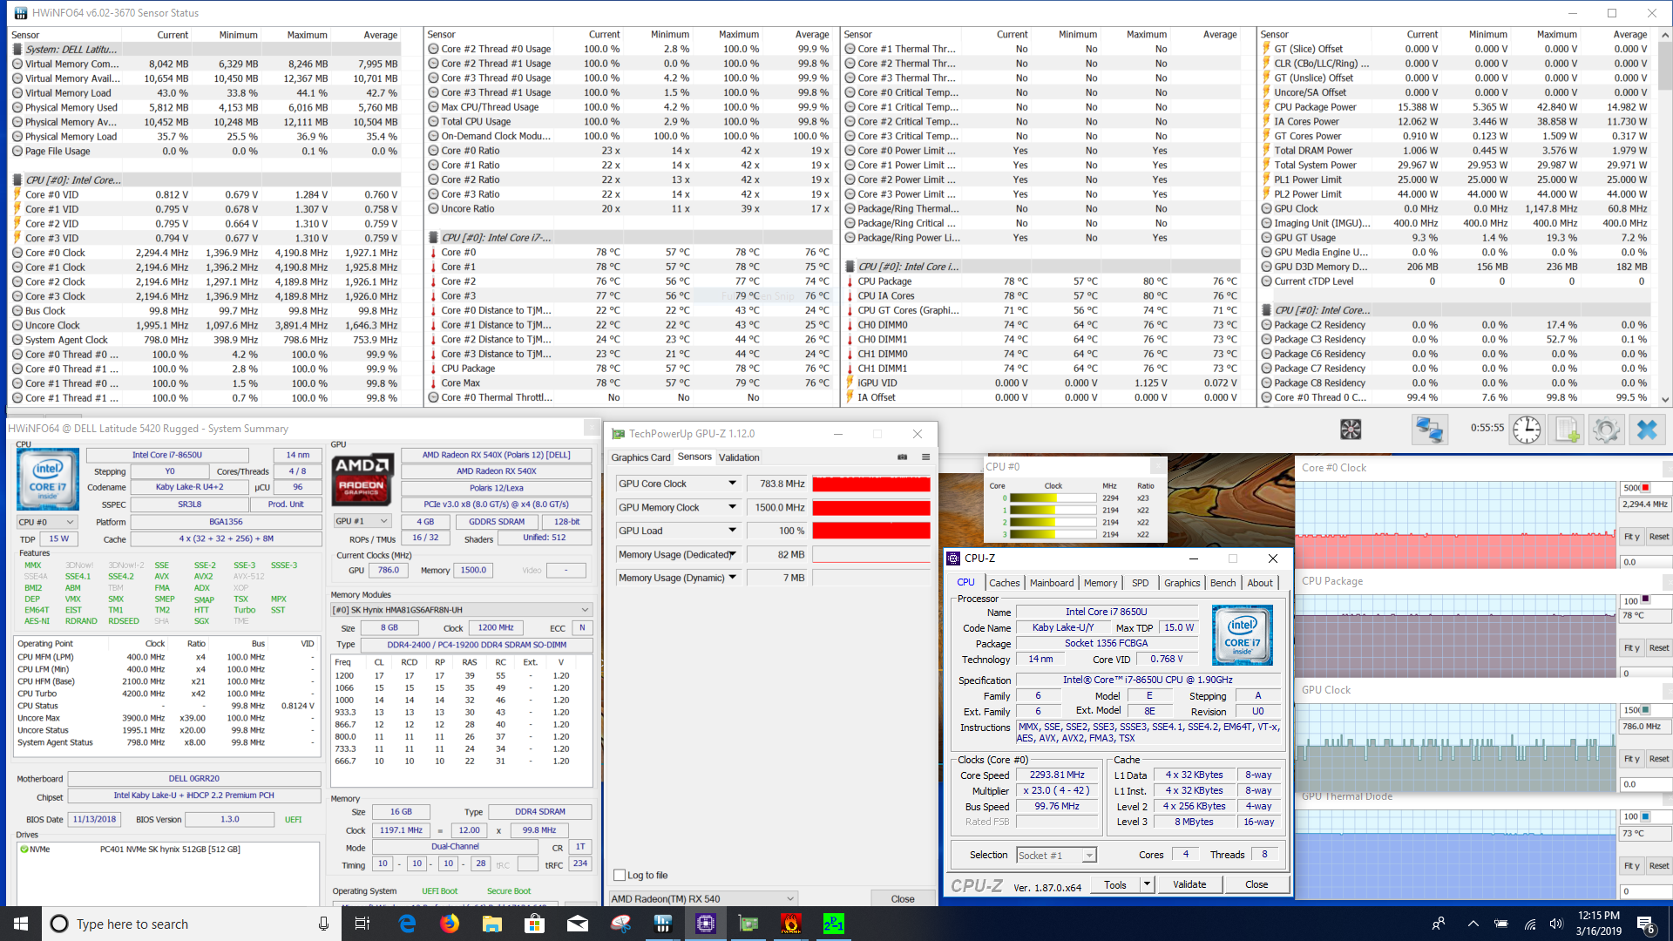The height and width of the screenshot is (941, 1673).
Task: Click the fan control icon
Action: click(1351, 429)
